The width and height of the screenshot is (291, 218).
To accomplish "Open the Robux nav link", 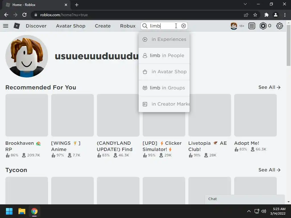I will point(128,26).
